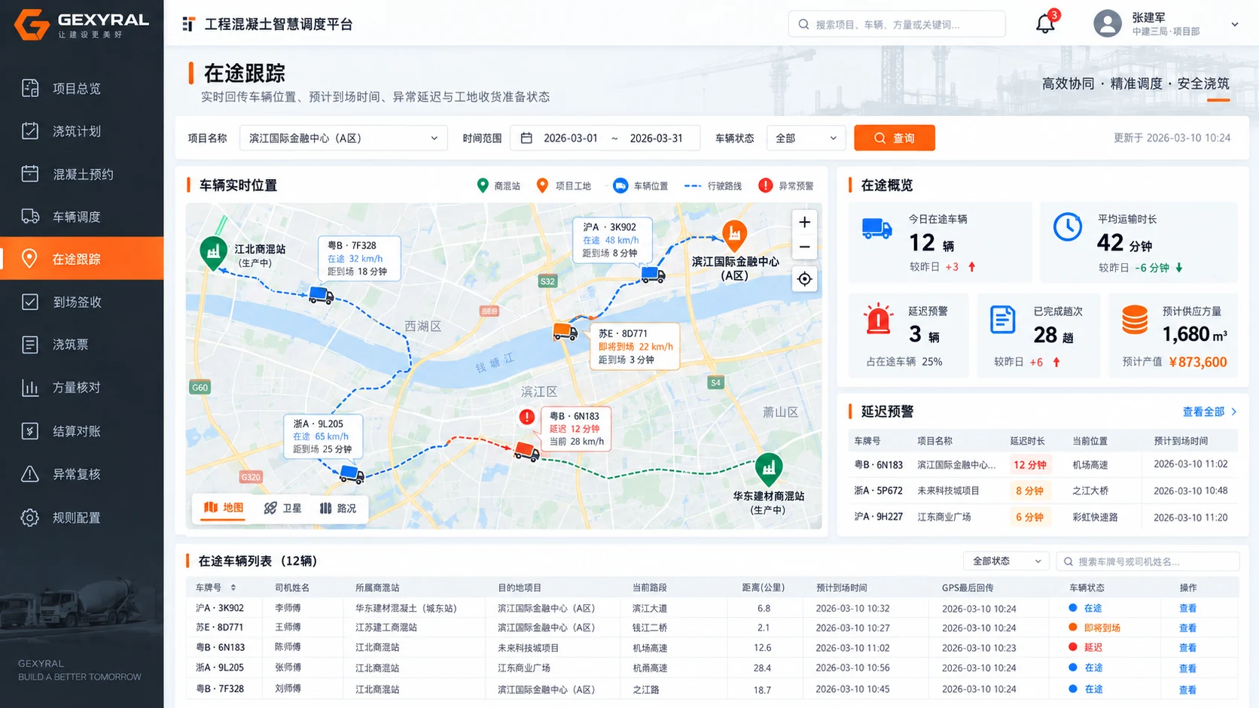The width and height of the screenshot is (1259, 708).
Task: Click delay alert row 沪A·9H227
Action: pyautogui.click(x=1043, y=517)
